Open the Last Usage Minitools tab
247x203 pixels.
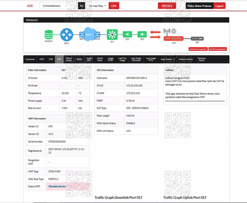tap(136, 59)
